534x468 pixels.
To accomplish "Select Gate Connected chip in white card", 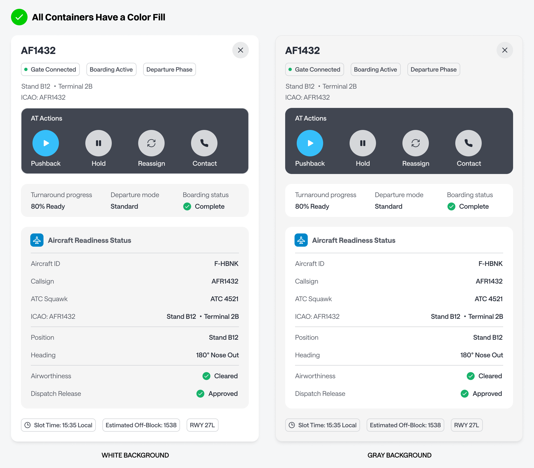I will tap(50, 69).
